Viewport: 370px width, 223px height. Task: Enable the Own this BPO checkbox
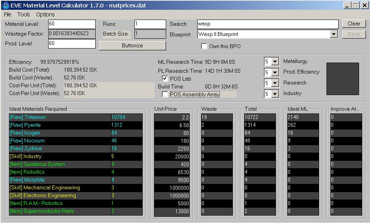(x=204, y=46)
